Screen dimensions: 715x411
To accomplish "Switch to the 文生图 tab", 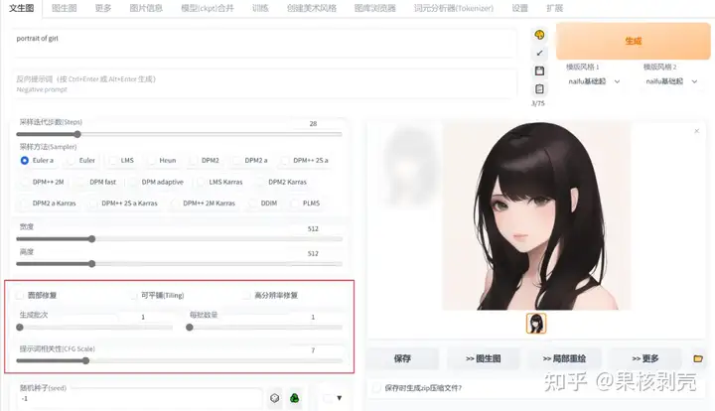I will (x=22, y=8).
